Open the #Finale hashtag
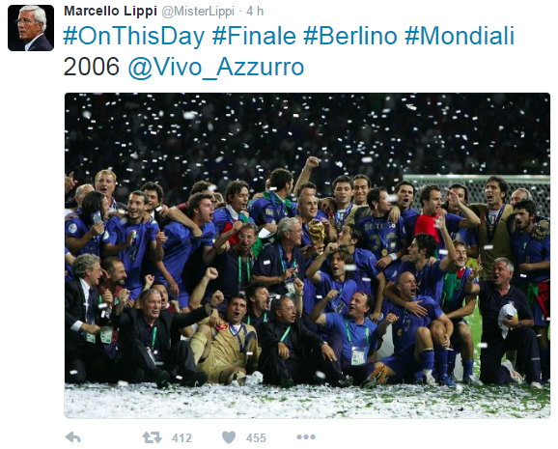Viewport: 558px width, 449px height. click(x=254, y=36)
